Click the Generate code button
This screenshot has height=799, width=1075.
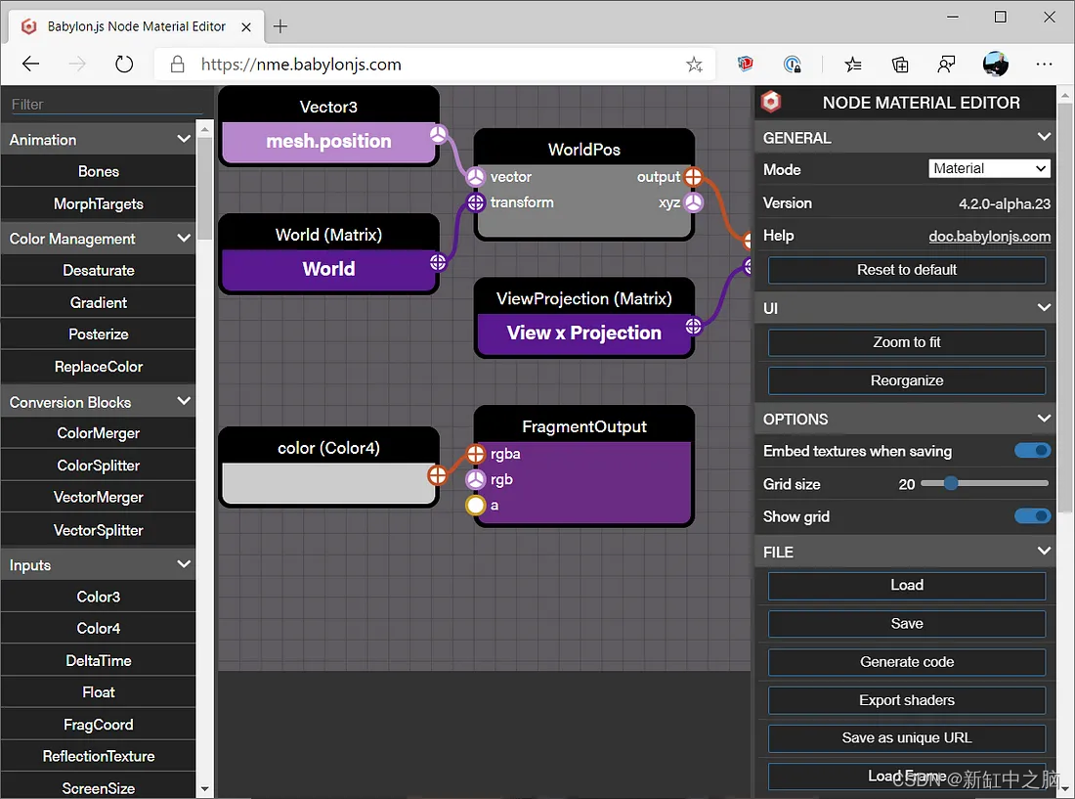906,662
